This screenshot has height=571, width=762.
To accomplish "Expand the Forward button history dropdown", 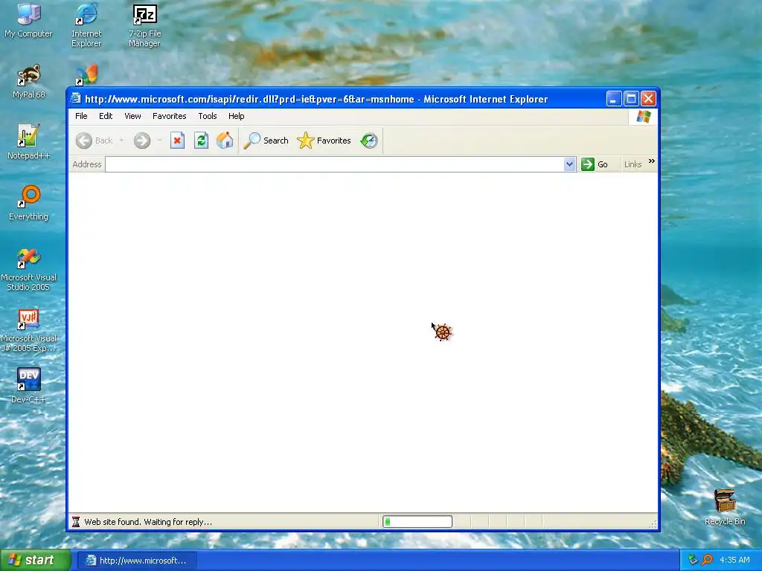I will click(159, 141).
